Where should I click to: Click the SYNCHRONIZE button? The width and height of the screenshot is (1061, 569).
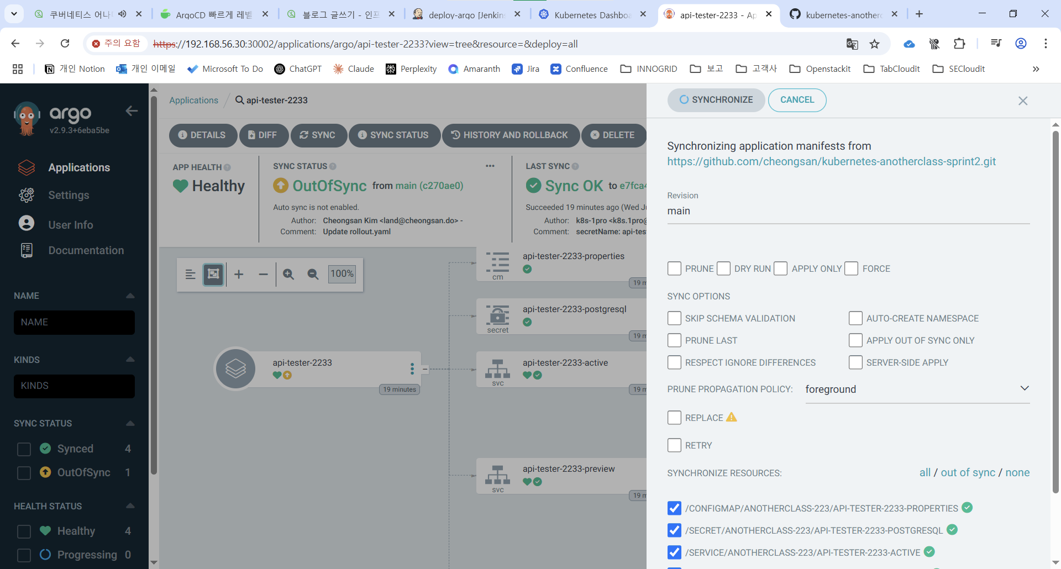pos(716,100)
